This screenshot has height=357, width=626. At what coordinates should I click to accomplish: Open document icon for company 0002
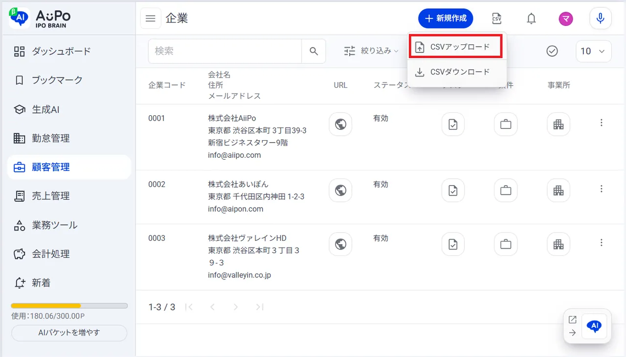click(x=453, y=190)
